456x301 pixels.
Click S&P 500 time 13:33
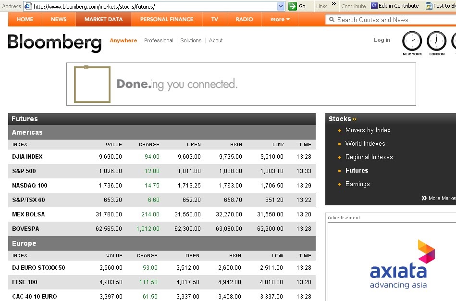coord(304,171)
